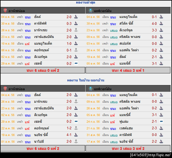Image resolution: width=172 pixels, height=158 pixels.
Task: Click the ผลงานล่าสุด section title
Action: point(85,2)
